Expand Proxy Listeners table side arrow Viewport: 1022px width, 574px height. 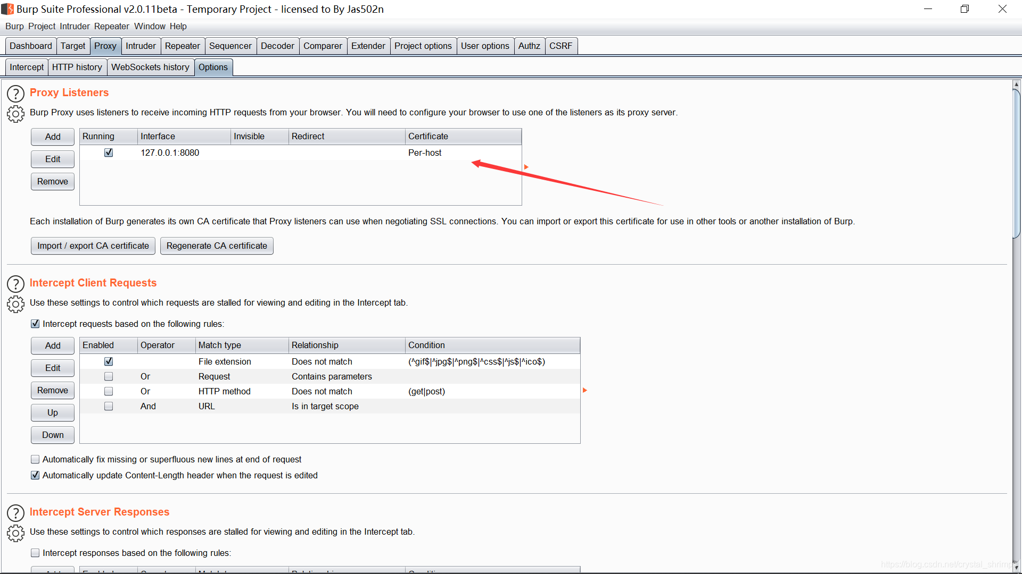coord(526,167)
